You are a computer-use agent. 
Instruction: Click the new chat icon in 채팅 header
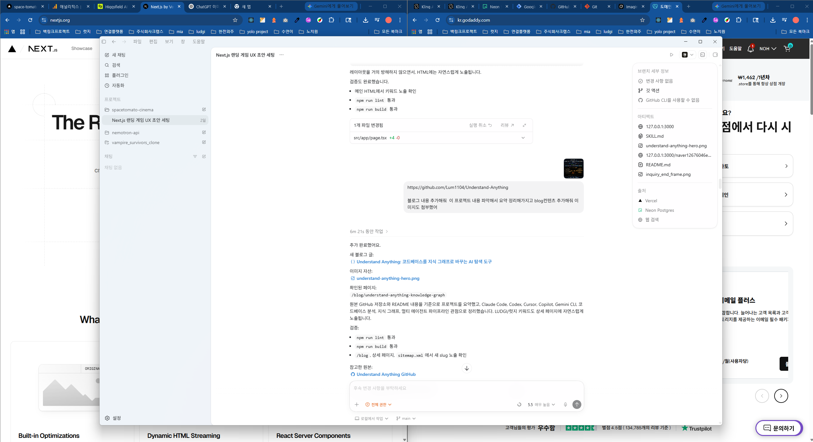(x=204, y=156)
